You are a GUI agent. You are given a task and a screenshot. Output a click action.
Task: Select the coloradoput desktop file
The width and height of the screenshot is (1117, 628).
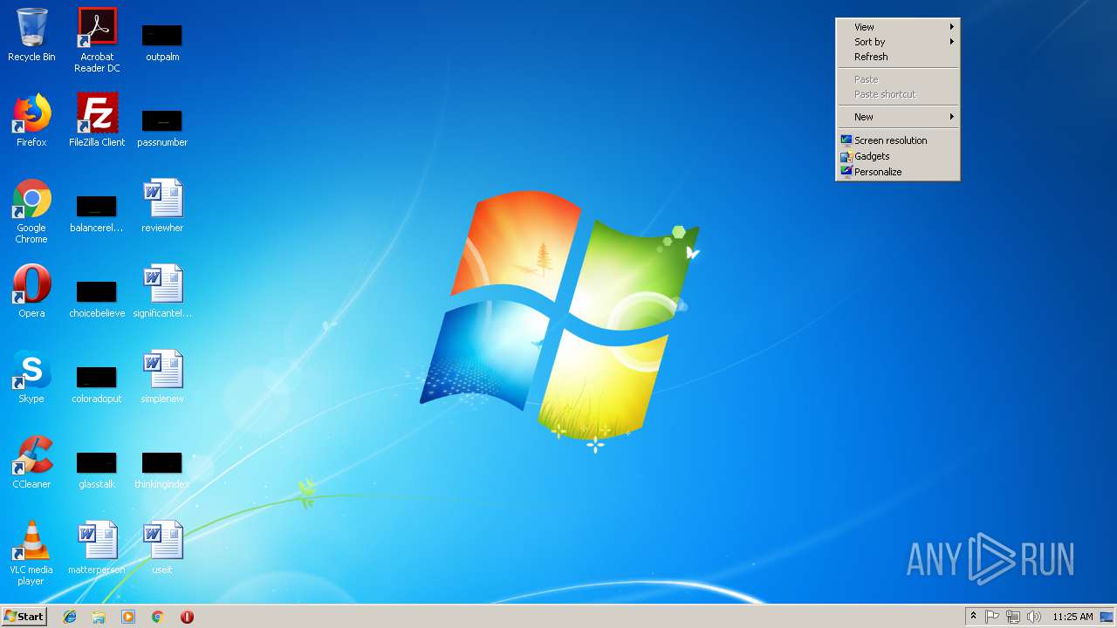point(97,384)
